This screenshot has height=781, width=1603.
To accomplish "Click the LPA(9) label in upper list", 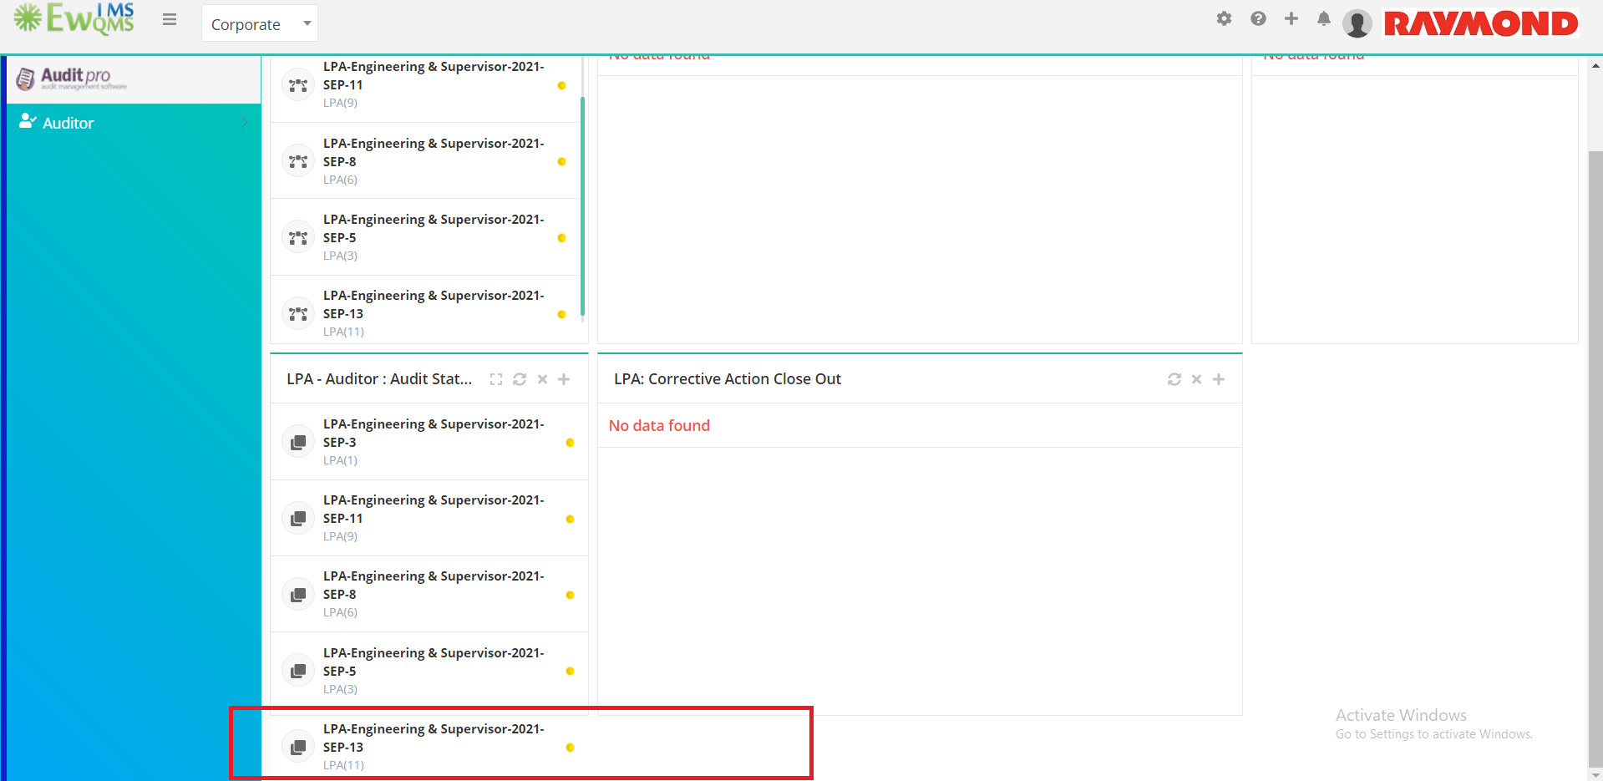I will (x=340, y=103).
